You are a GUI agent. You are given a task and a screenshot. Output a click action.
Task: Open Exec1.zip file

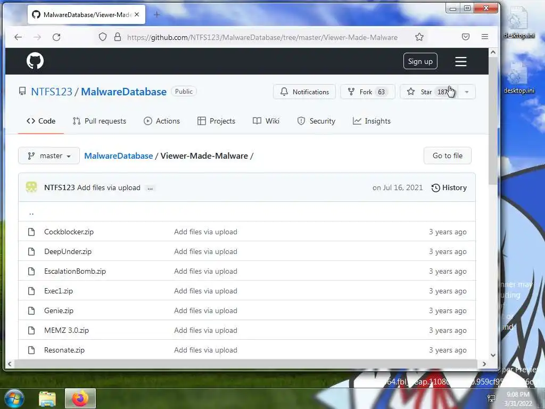tap(59, 291)
